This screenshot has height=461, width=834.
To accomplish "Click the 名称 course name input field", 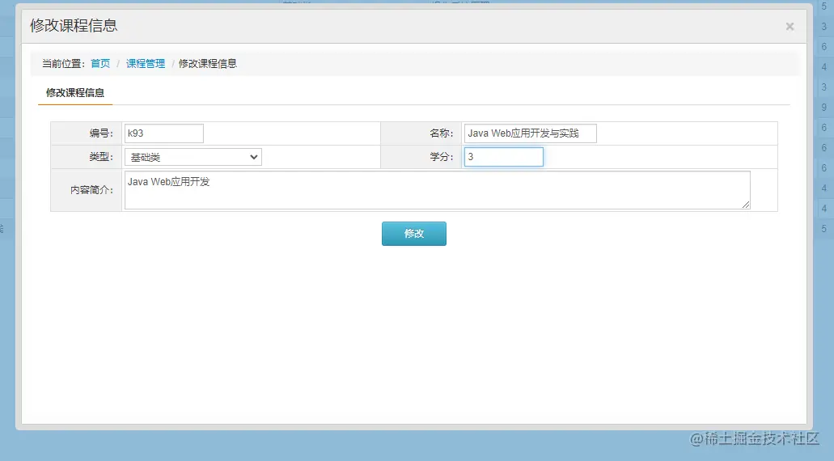I will [531, 133].
